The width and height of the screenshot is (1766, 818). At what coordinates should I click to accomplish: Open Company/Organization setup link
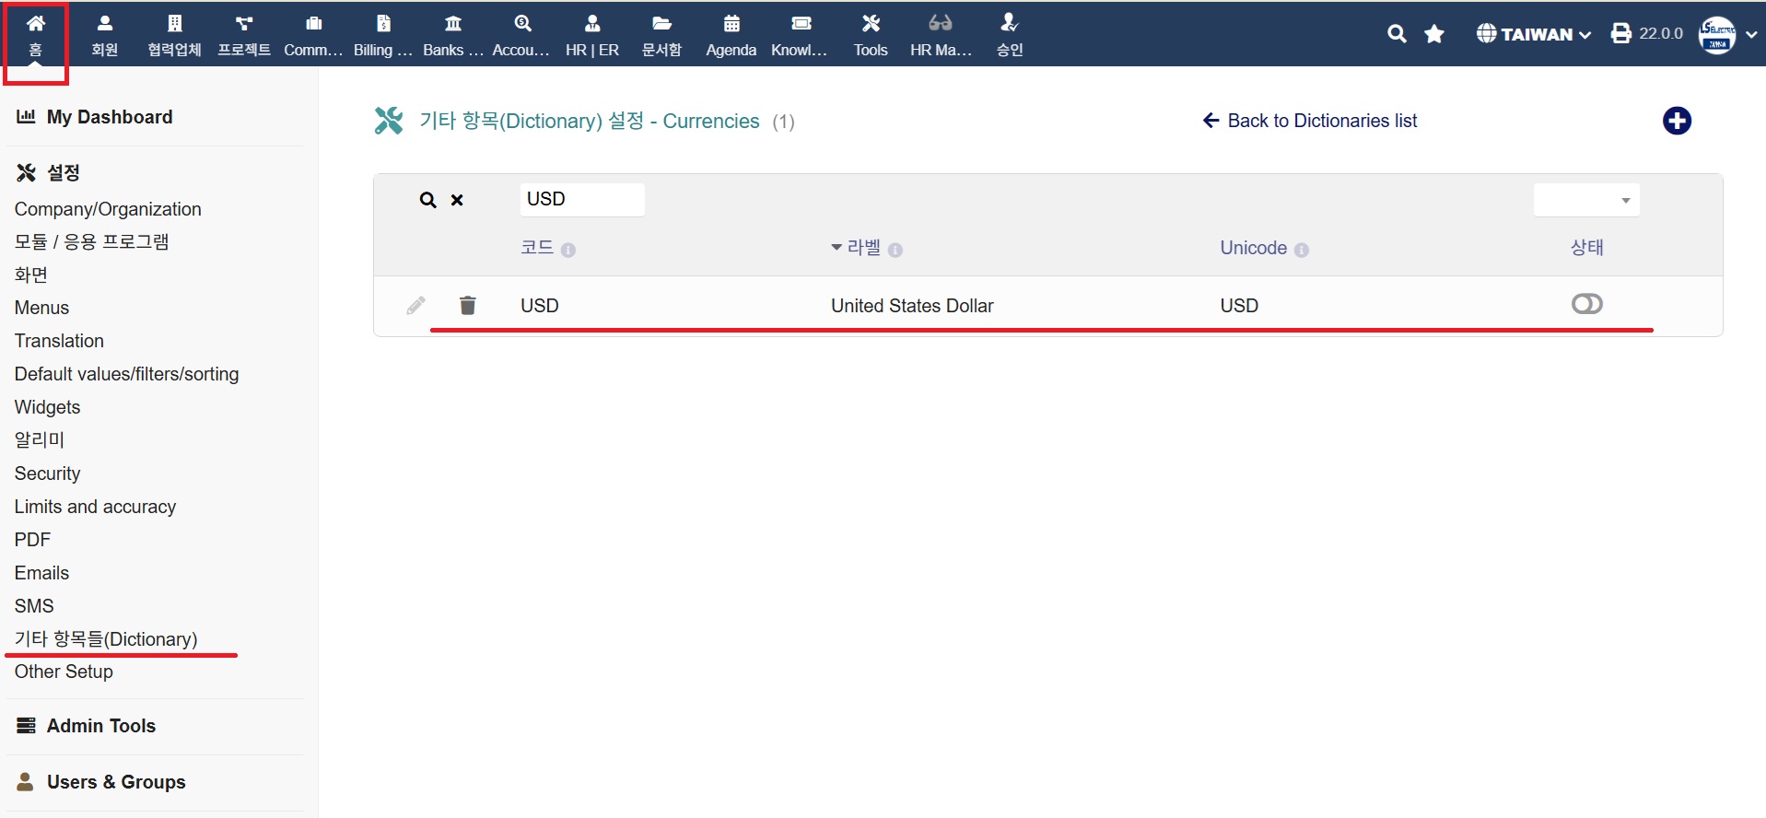[x=108, y=209]
